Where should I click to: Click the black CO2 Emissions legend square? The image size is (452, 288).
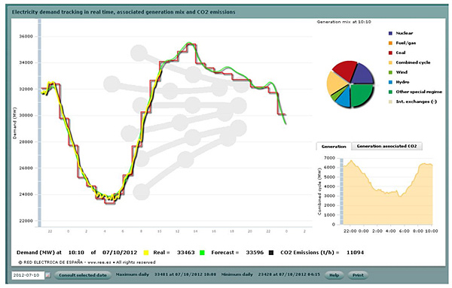click(x=271, y=253)
